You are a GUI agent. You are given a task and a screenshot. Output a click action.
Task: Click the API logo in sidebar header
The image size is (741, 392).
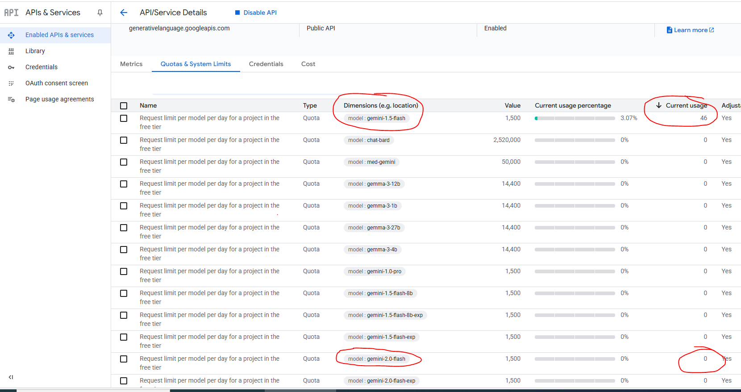tap(11, 13)
